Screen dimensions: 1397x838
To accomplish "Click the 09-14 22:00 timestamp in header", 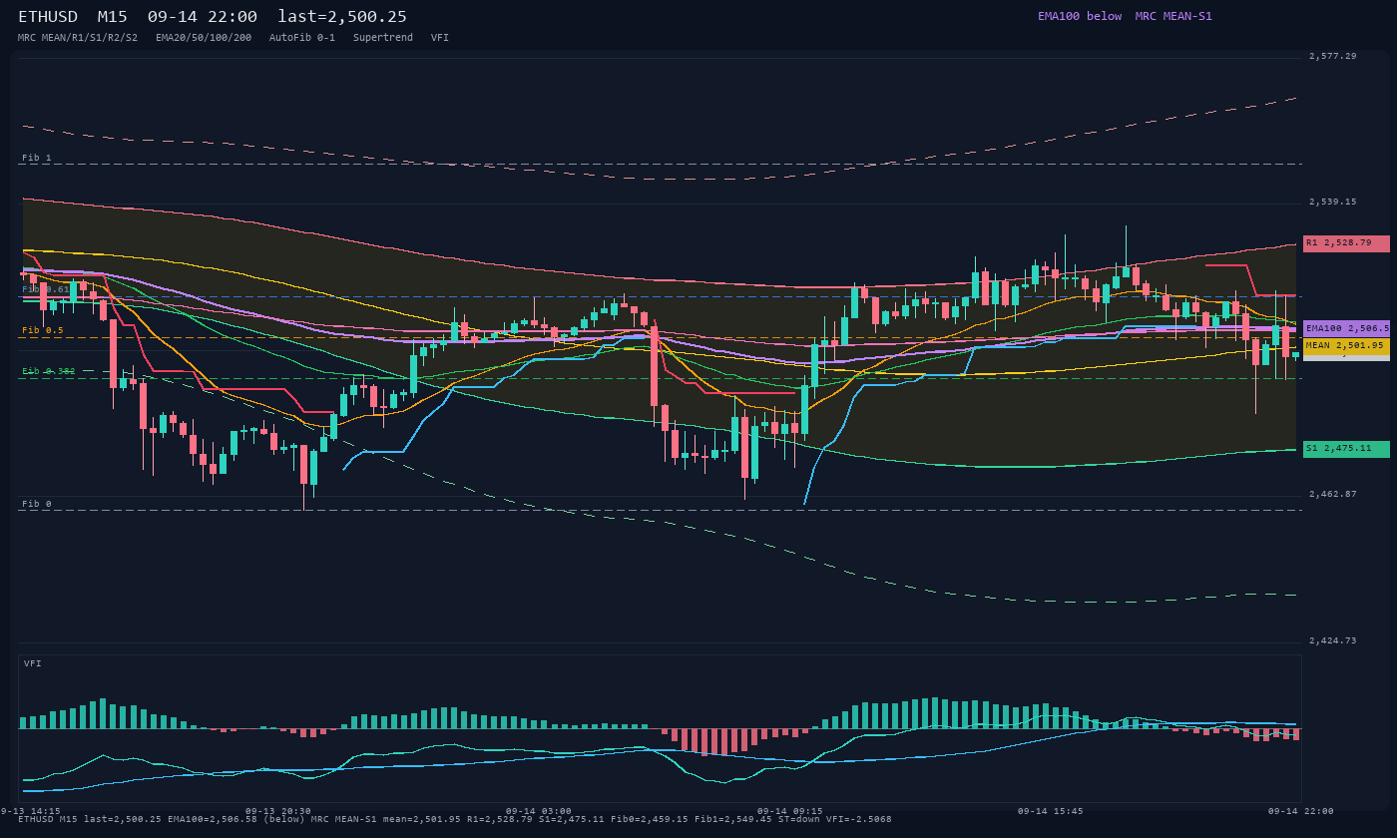I will tap(202, 17).
